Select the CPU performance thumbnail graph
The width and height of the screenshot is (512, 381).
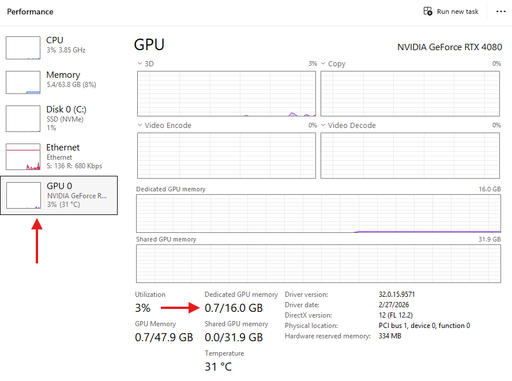23,47
